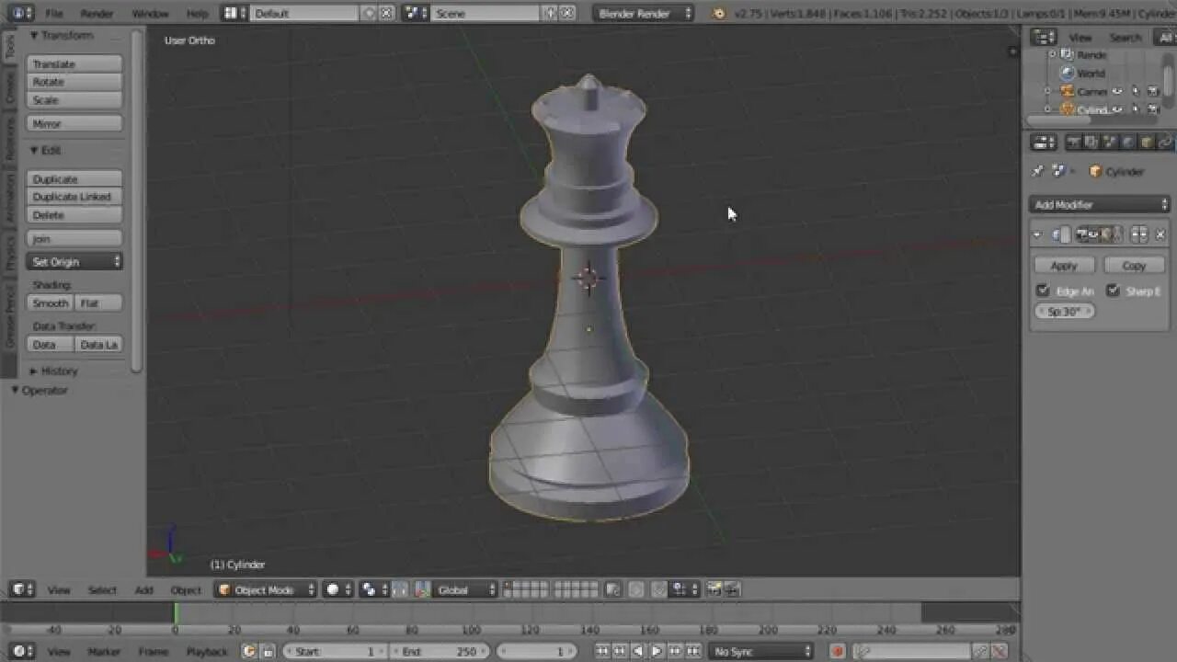Open the Outliner editor type selector
This screenshot has width=1177, height=662.
click(x=1043, y=37)
